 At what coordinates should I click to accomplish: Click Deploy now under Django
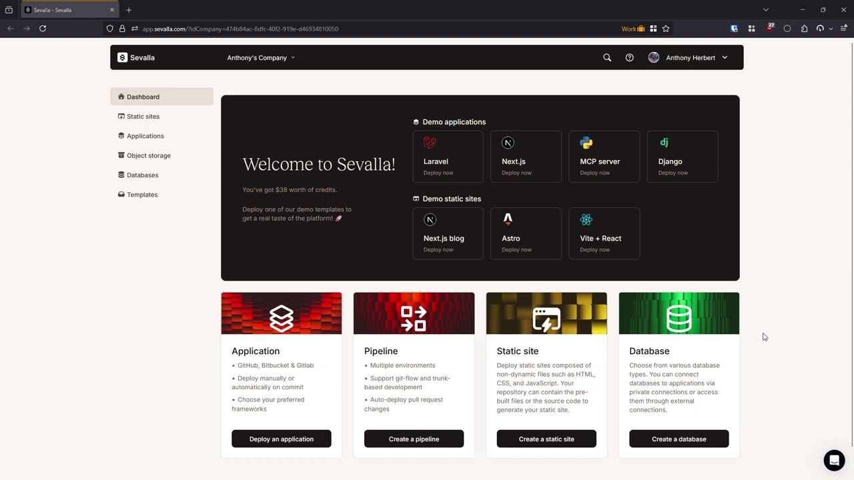coord(673,173)
